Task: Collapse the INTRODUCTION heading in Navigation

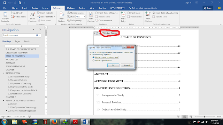Action: [x=4, y=73]
